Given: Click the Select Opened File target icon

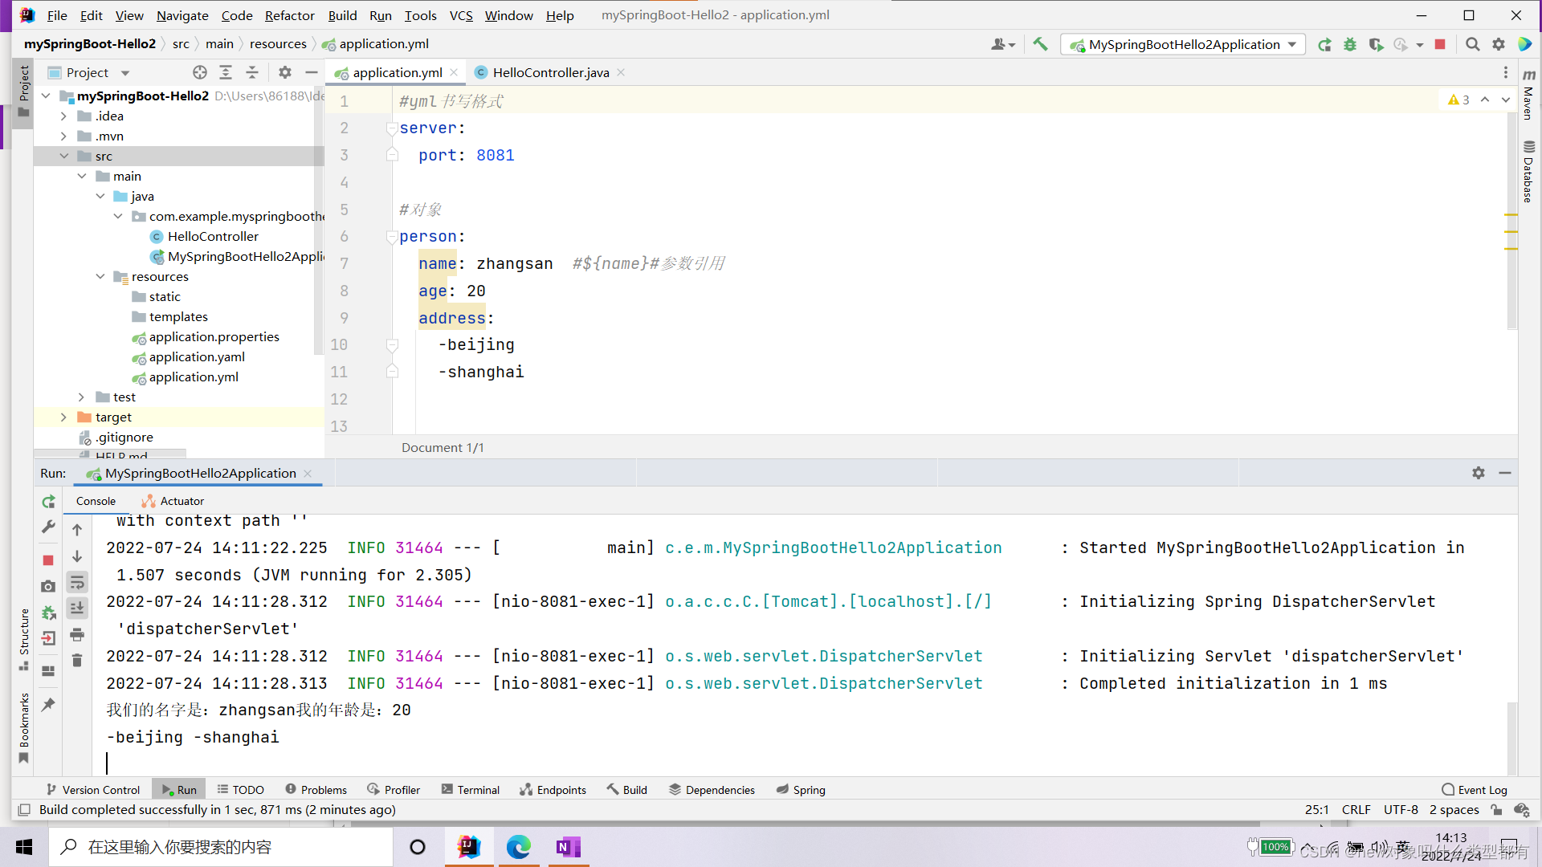Looking at the screenshot, I should pos(200,72).
